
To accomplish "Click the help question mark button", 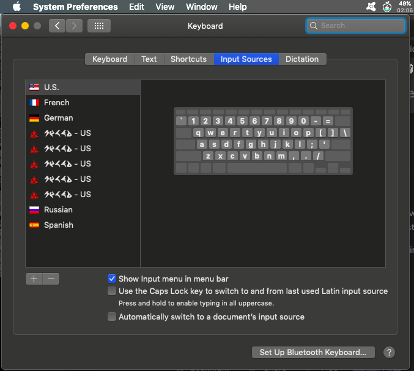I will (389, 352).
